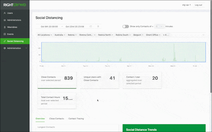The image size is (212, 132).
Task: Click the Wearables device icon
Action: (5, 27)
